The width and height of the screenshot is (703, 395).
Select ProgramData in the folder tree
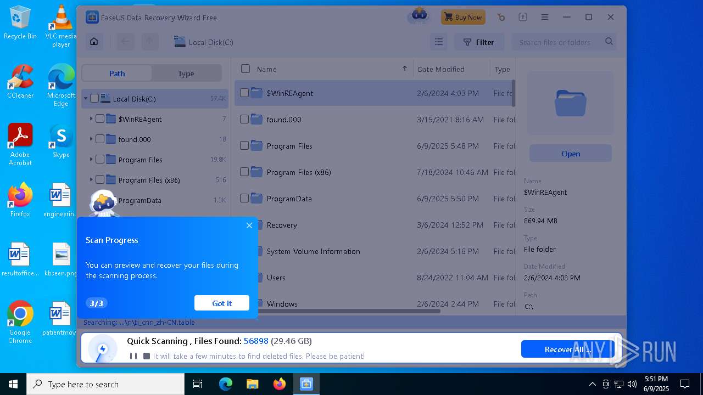pyautogui.click(x=140, y=200)
